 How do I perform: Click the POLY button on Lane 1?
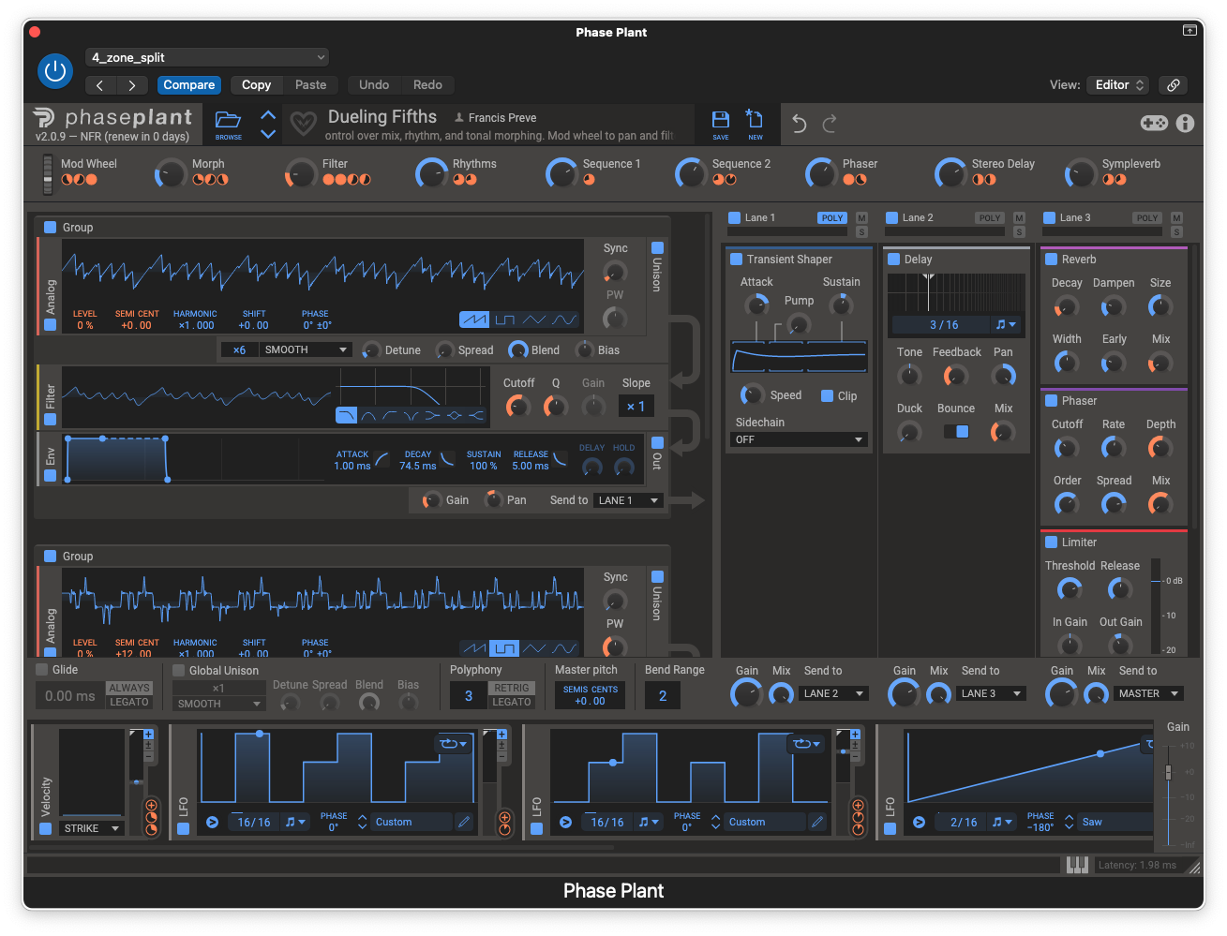tap(831, 217)
